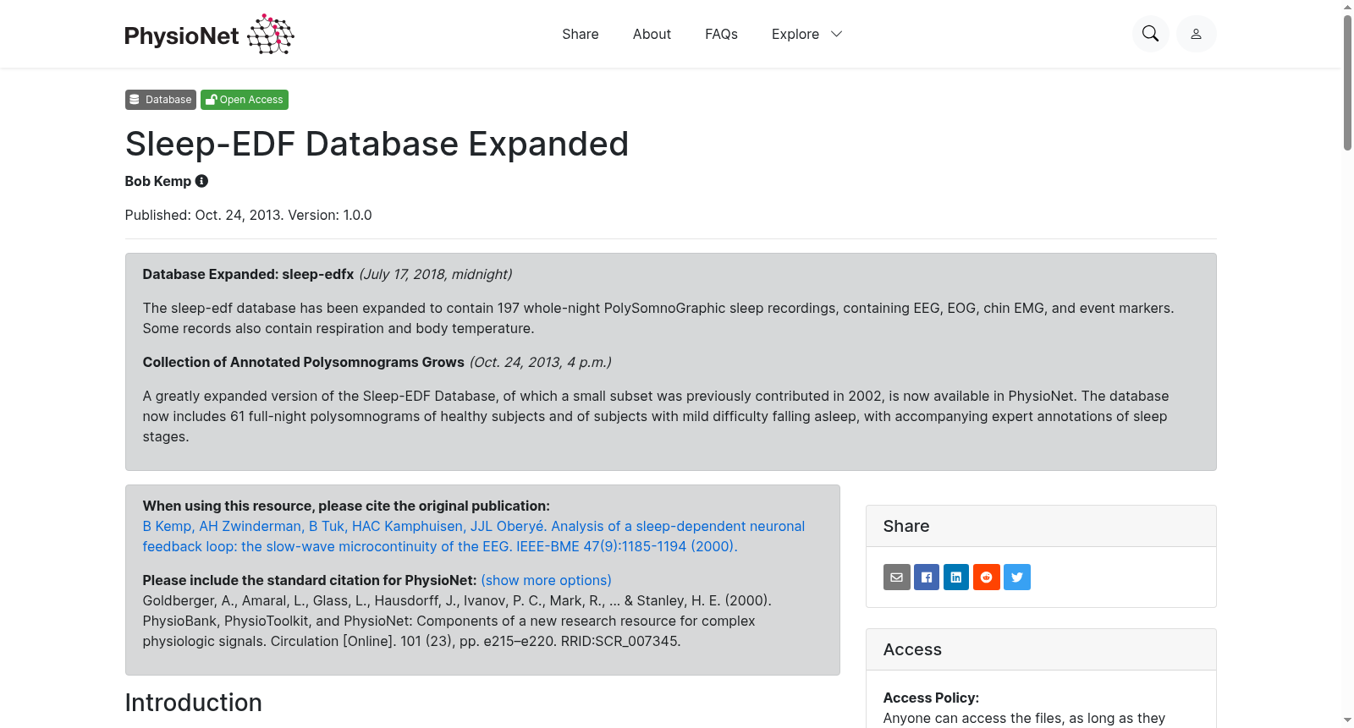Open the Share nav item
The width and height of the screenshot is (1354, 728).
(581, 34)
